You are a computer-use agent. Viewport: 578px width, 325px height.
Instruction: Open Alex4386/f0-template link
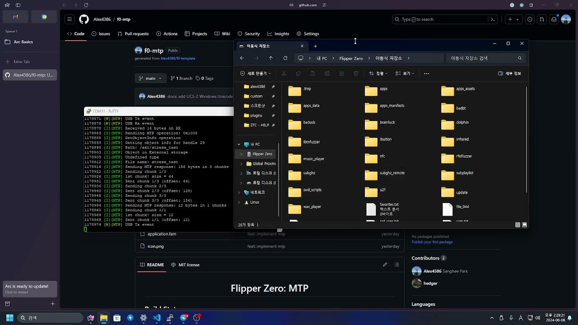(178, 58)
